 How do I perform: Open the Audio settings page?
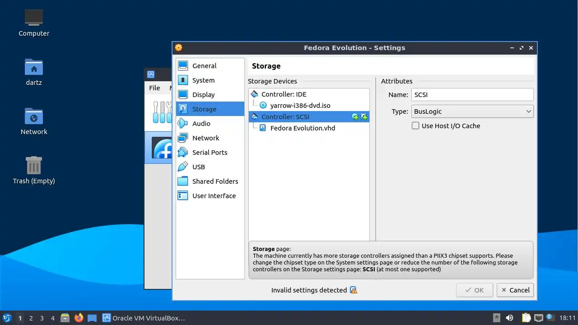[x=210, y=124]
